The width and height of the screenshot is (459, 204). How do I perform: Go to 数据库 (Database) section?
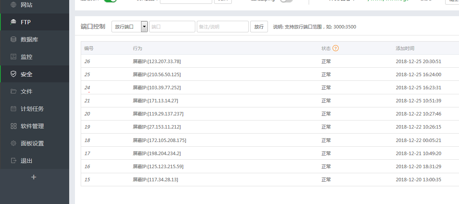29,40
